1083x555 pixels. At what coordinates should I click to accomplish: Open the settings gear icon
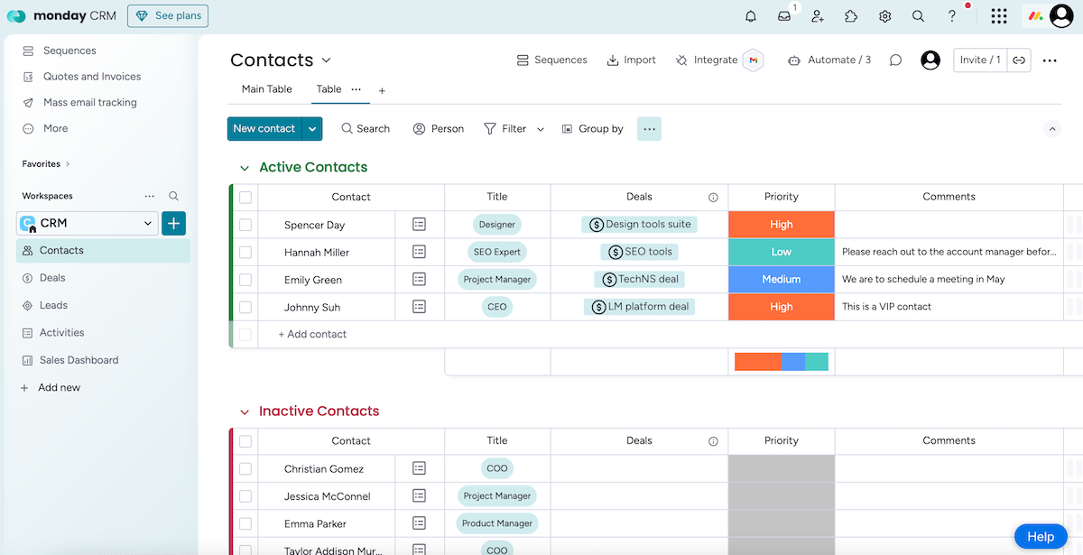(x=884, y=15)
